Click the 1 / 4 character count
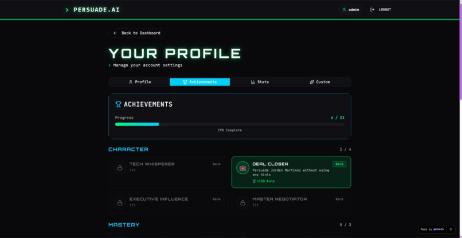This screenshot has width=462, height=238. click(x=345, y=149)
